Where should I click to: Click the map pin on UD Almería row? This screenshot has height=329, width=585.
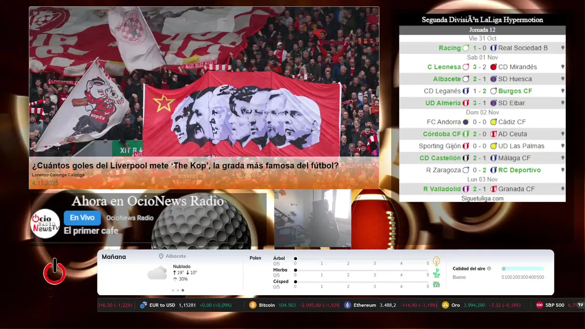tap(563, 103)
